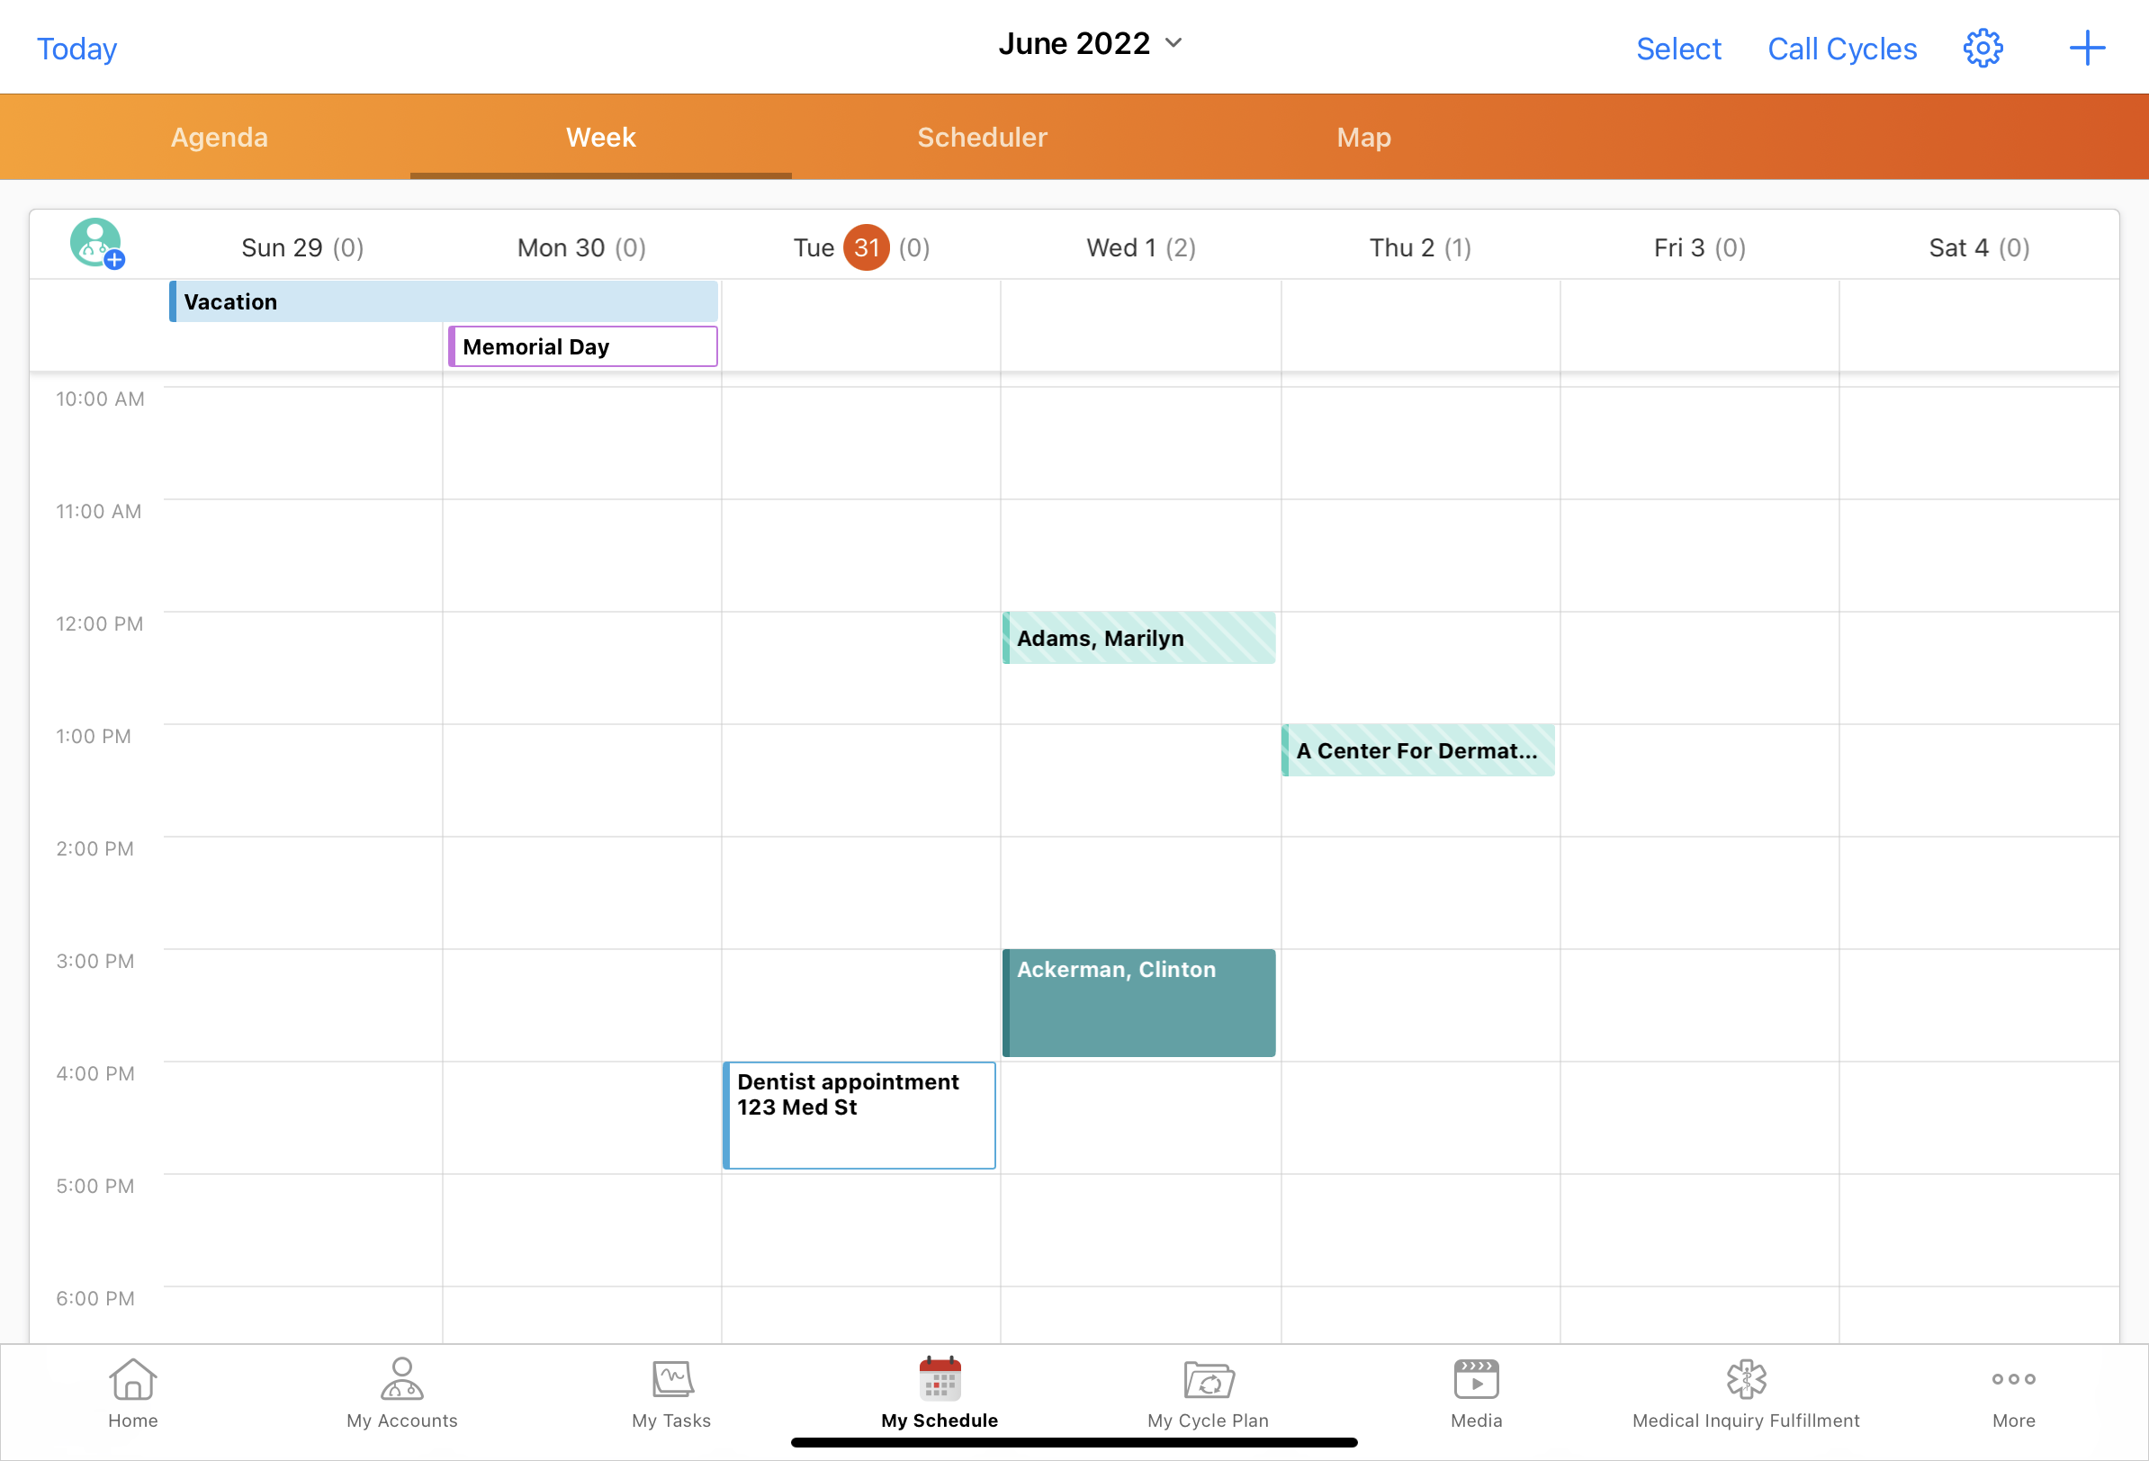2149x1461 pixels.
Task: Go to Home icon
Action: [133, 1393]
